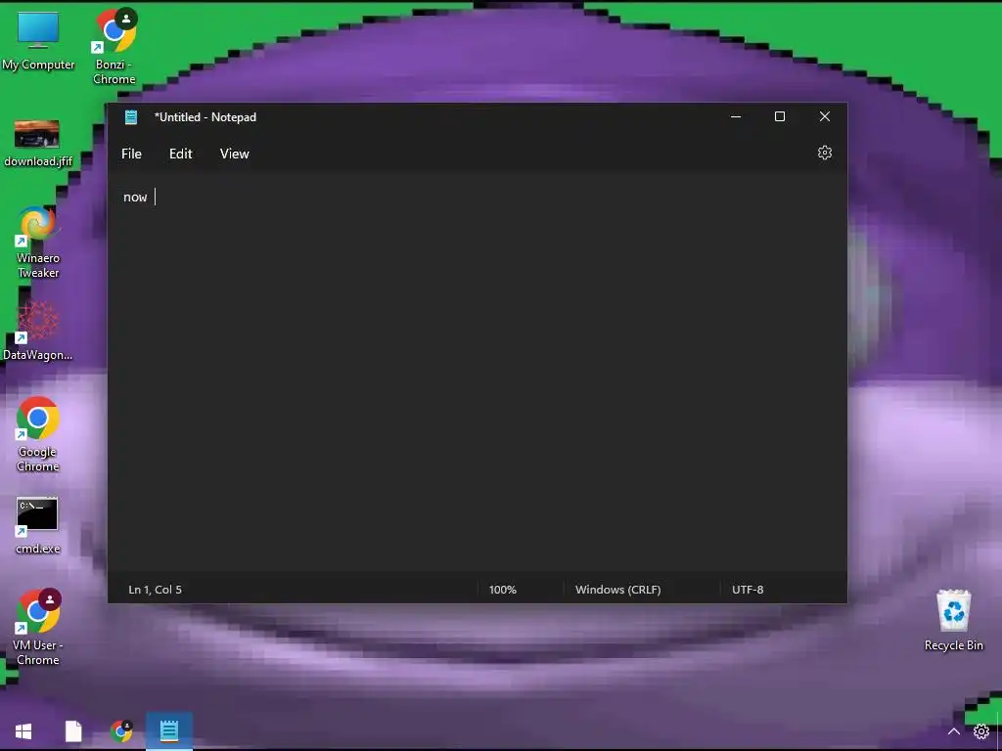Screen dimensions: 1002x751
Task: Open the View menu in Notepad
Action: (x=235, y=154)
